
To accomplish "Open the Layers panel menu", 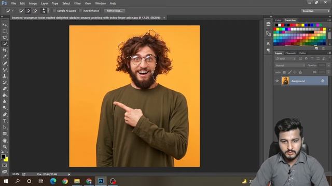I will tap(329, 53).
